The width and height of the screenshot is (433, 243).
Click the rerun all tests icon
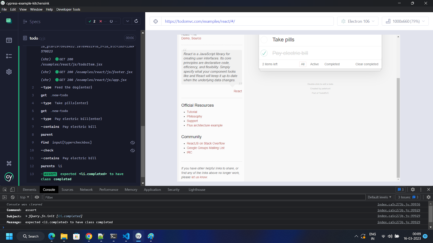pos(136,21)
